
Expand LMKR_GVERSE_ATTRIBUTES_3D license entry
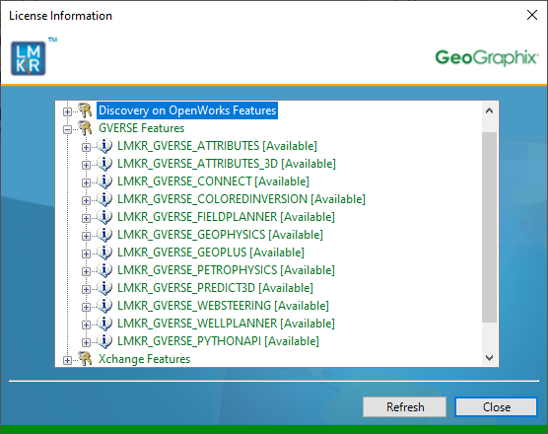click(86, 165)
